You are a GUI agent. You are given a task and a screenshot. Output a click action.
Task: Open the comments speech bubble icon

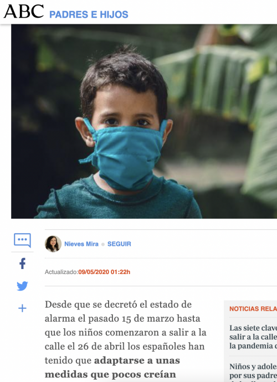pyautogui.click(x=22, y=240)
